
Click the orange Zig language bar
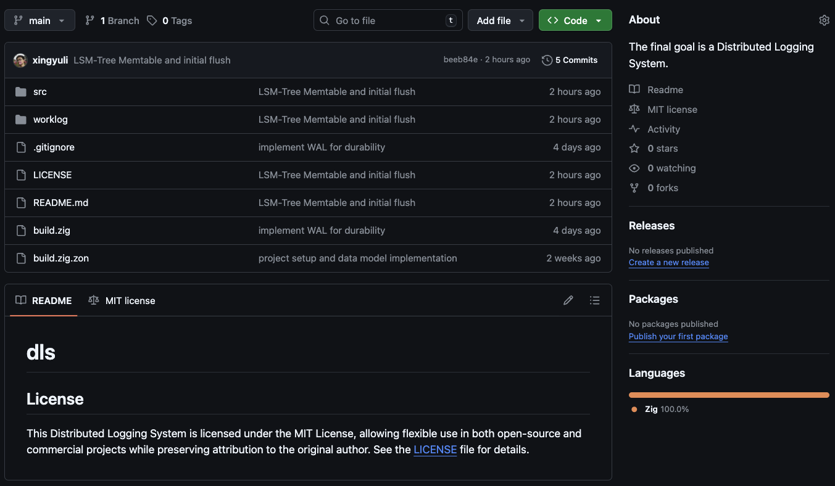coord(728,395)
